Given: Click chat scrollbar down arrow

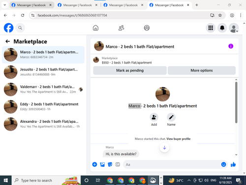Looking at the screenshot, I should [236, 155].
